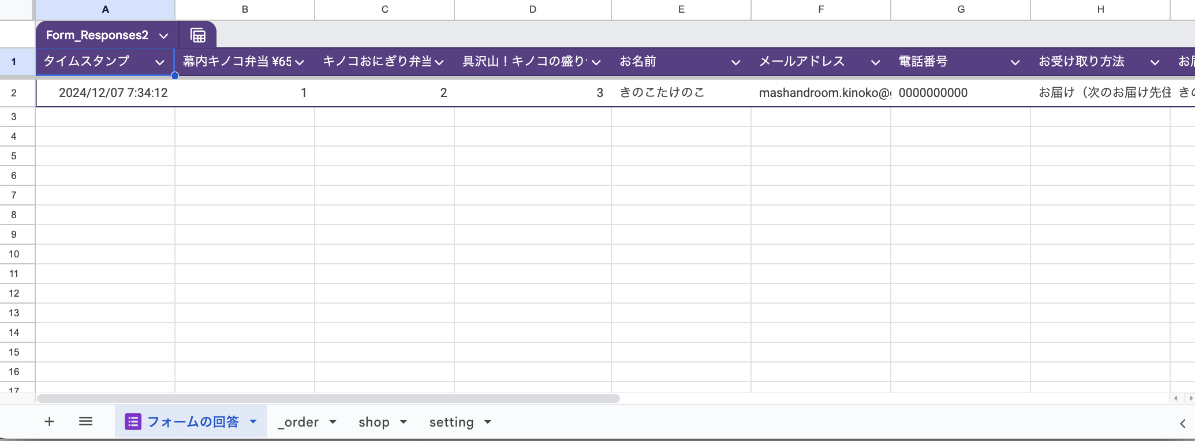Screen dimensions: 1195x441
Task: Open the メールアドレス column dropdown arrow
Action: coord(876,62)
